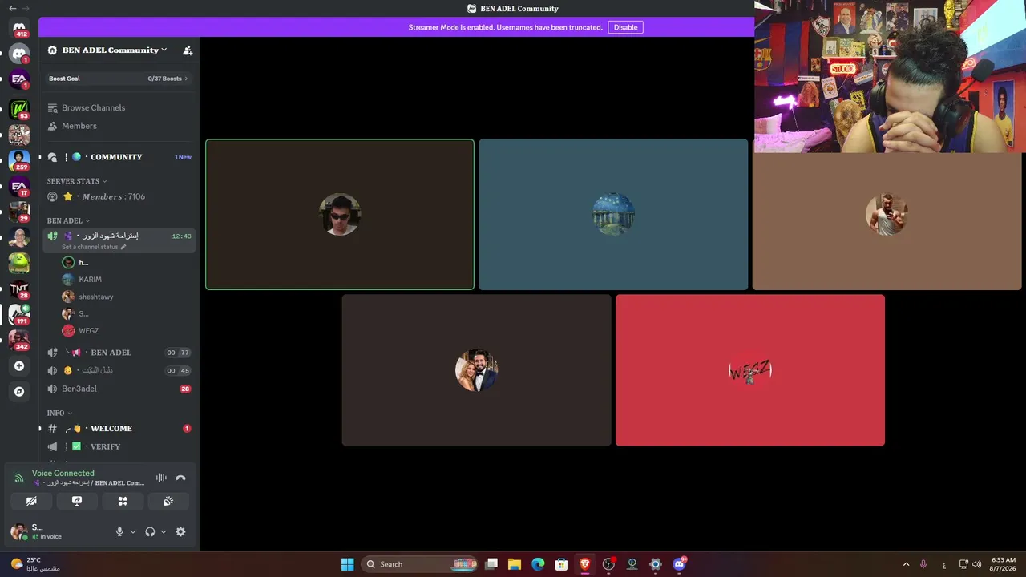This screenshot has height=577, width=1026.
Task: Collapse the SERVER STATS category
Action: [x=77, y=181]
